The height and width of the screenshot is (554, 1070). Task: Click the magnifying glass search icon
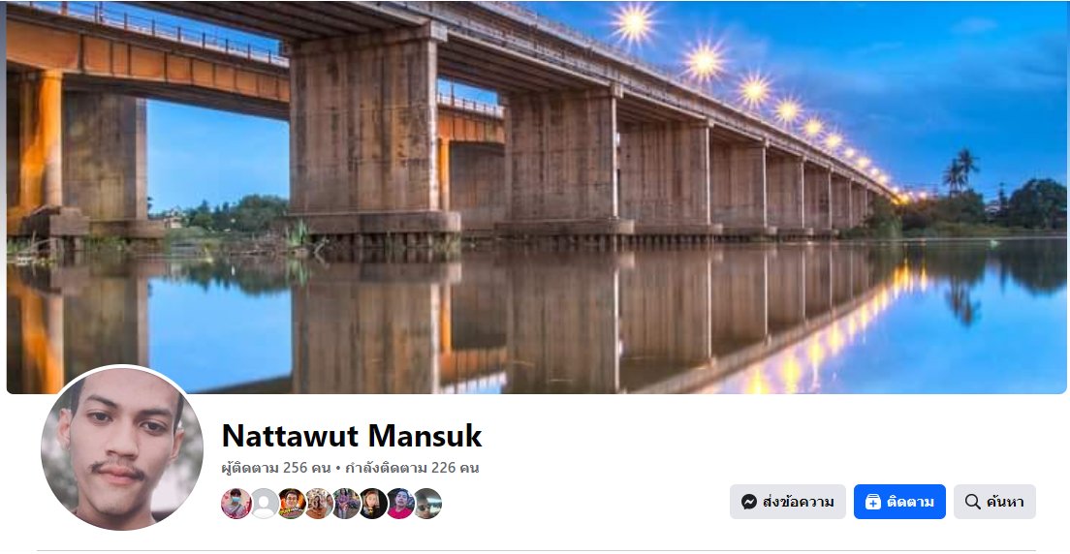972,502
